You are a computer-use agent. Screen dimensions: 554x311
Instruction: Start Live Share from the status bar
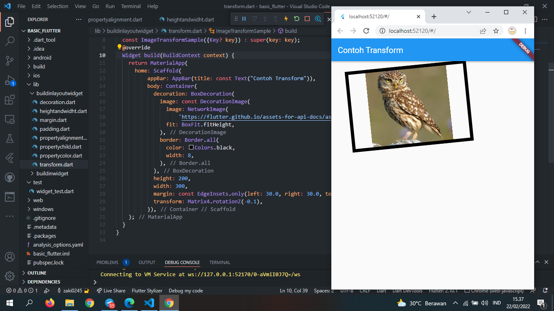[111, 290]
